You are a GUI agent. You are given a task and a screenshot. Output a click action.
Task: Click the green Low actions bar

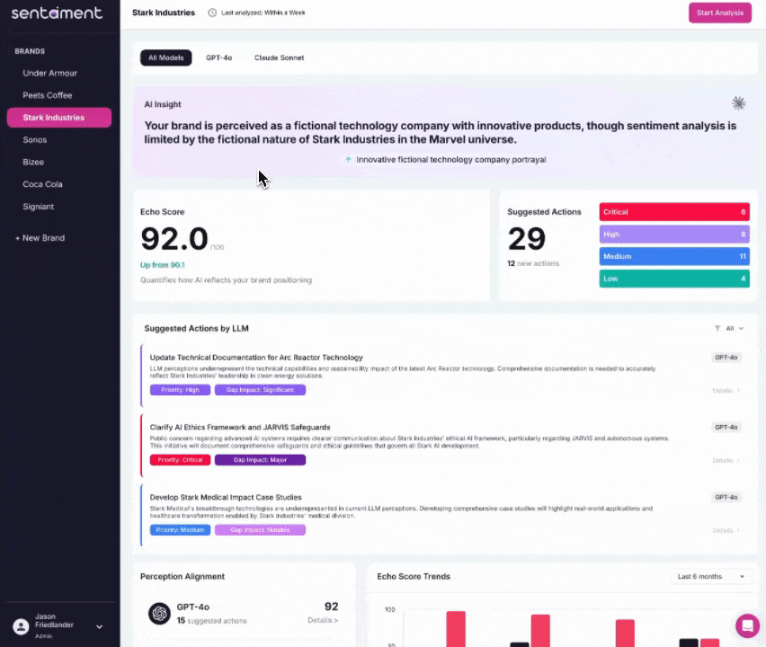tap(674, 279)
